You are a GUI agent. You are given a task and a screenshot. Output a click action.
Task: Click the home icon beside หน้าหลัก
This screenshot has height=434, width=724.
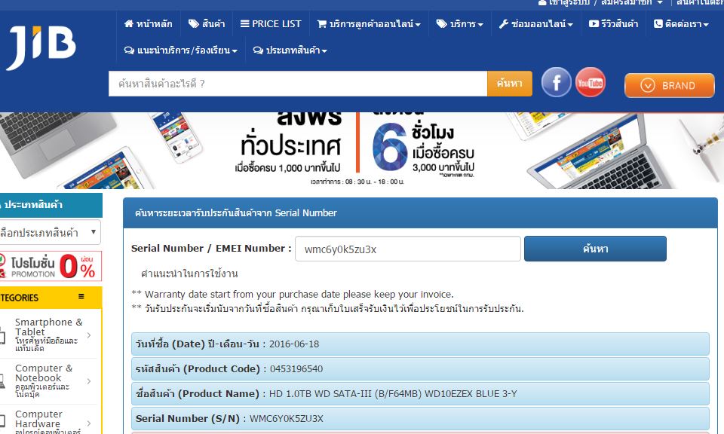[129, 23]
